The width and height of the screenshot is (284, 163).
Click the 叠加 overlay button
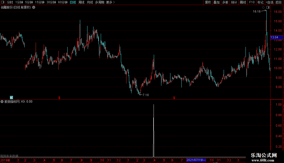216,2
